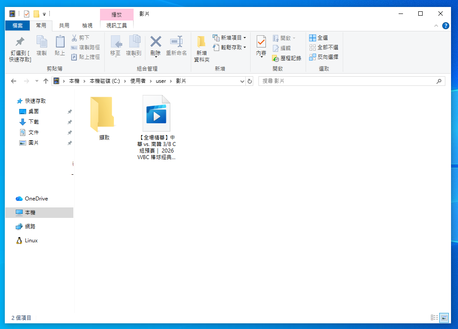Refresh the folder with the refresh icon

point(249,81)
